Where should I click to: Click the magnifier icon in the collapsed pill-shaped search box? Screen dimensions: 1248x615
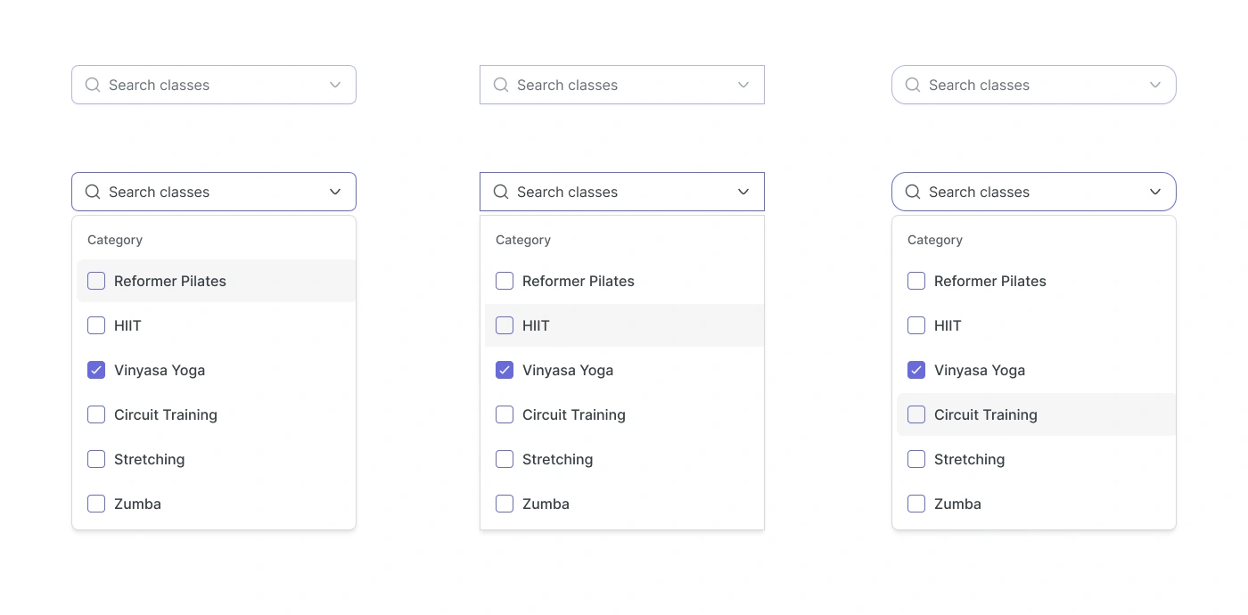[913, 85]
